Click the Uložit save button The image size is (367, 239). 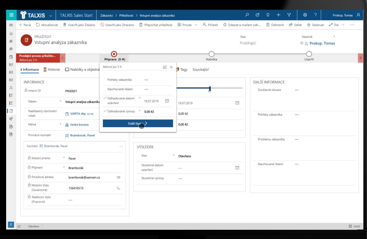(354, 226)
